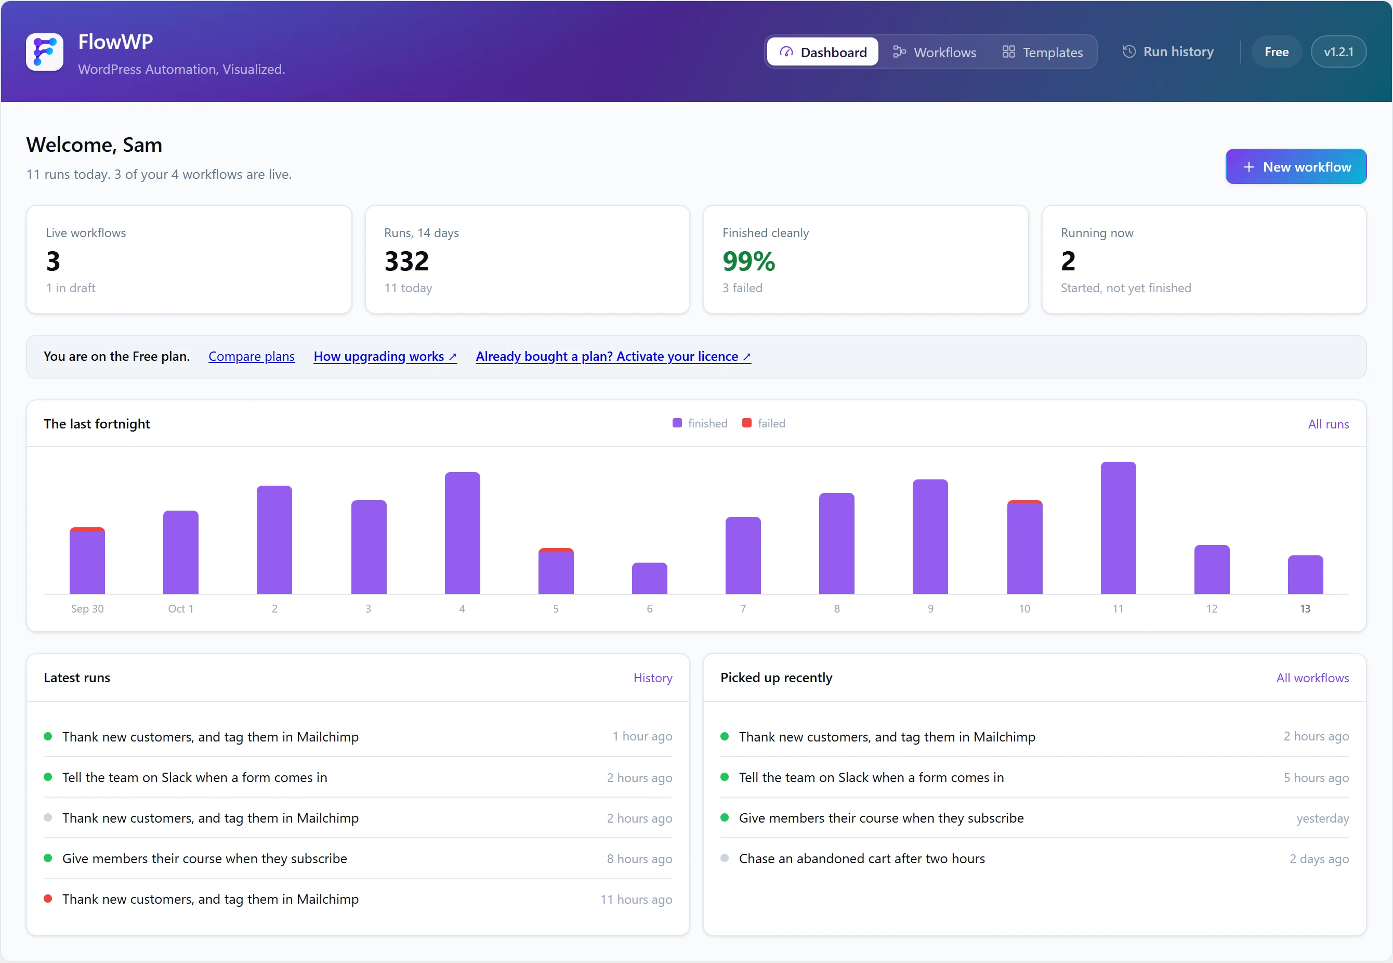Create a New workflow

[x=1296, y=166]
